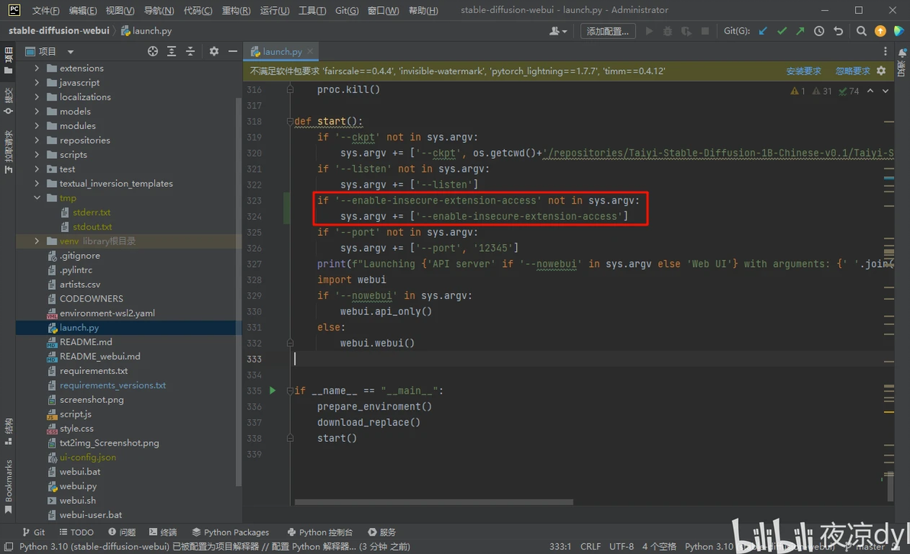Click the Debug bug icon
910x554 pixels.
(667, 31)
